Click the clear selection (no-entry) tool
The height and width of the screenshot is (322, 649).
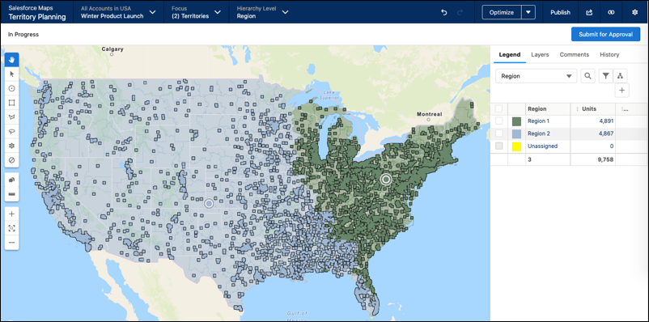click(x=11, y=159)
